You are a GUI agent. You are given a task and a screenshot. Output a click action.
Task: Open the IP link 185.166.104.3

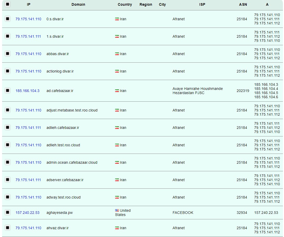click(28, 91)
